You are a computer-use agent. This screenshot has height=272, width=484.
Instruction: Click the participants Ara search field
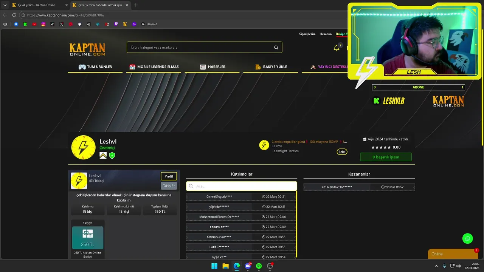(x=242, y=186)
